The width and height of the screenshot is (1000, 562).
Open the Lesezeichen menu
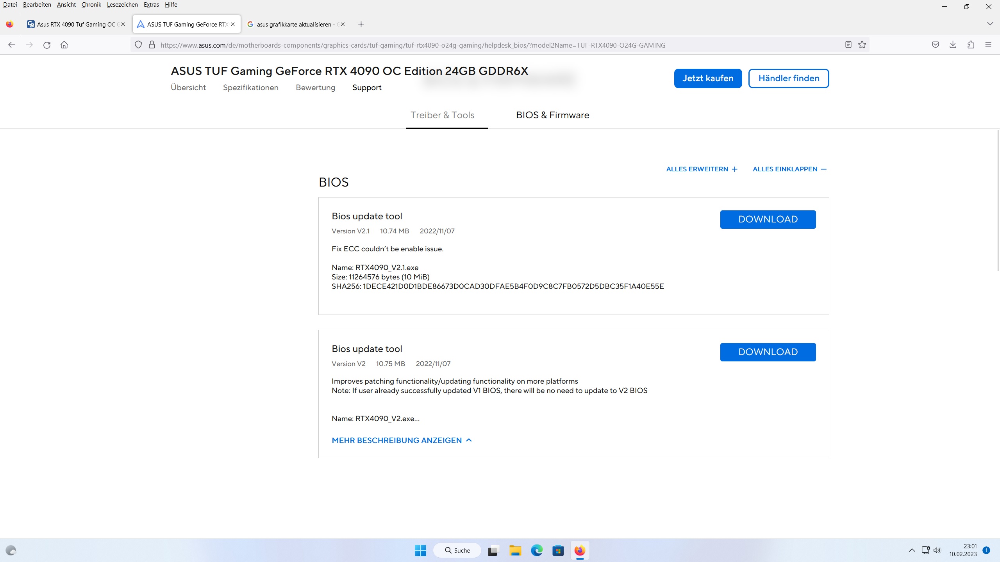[x=122, y=5]
